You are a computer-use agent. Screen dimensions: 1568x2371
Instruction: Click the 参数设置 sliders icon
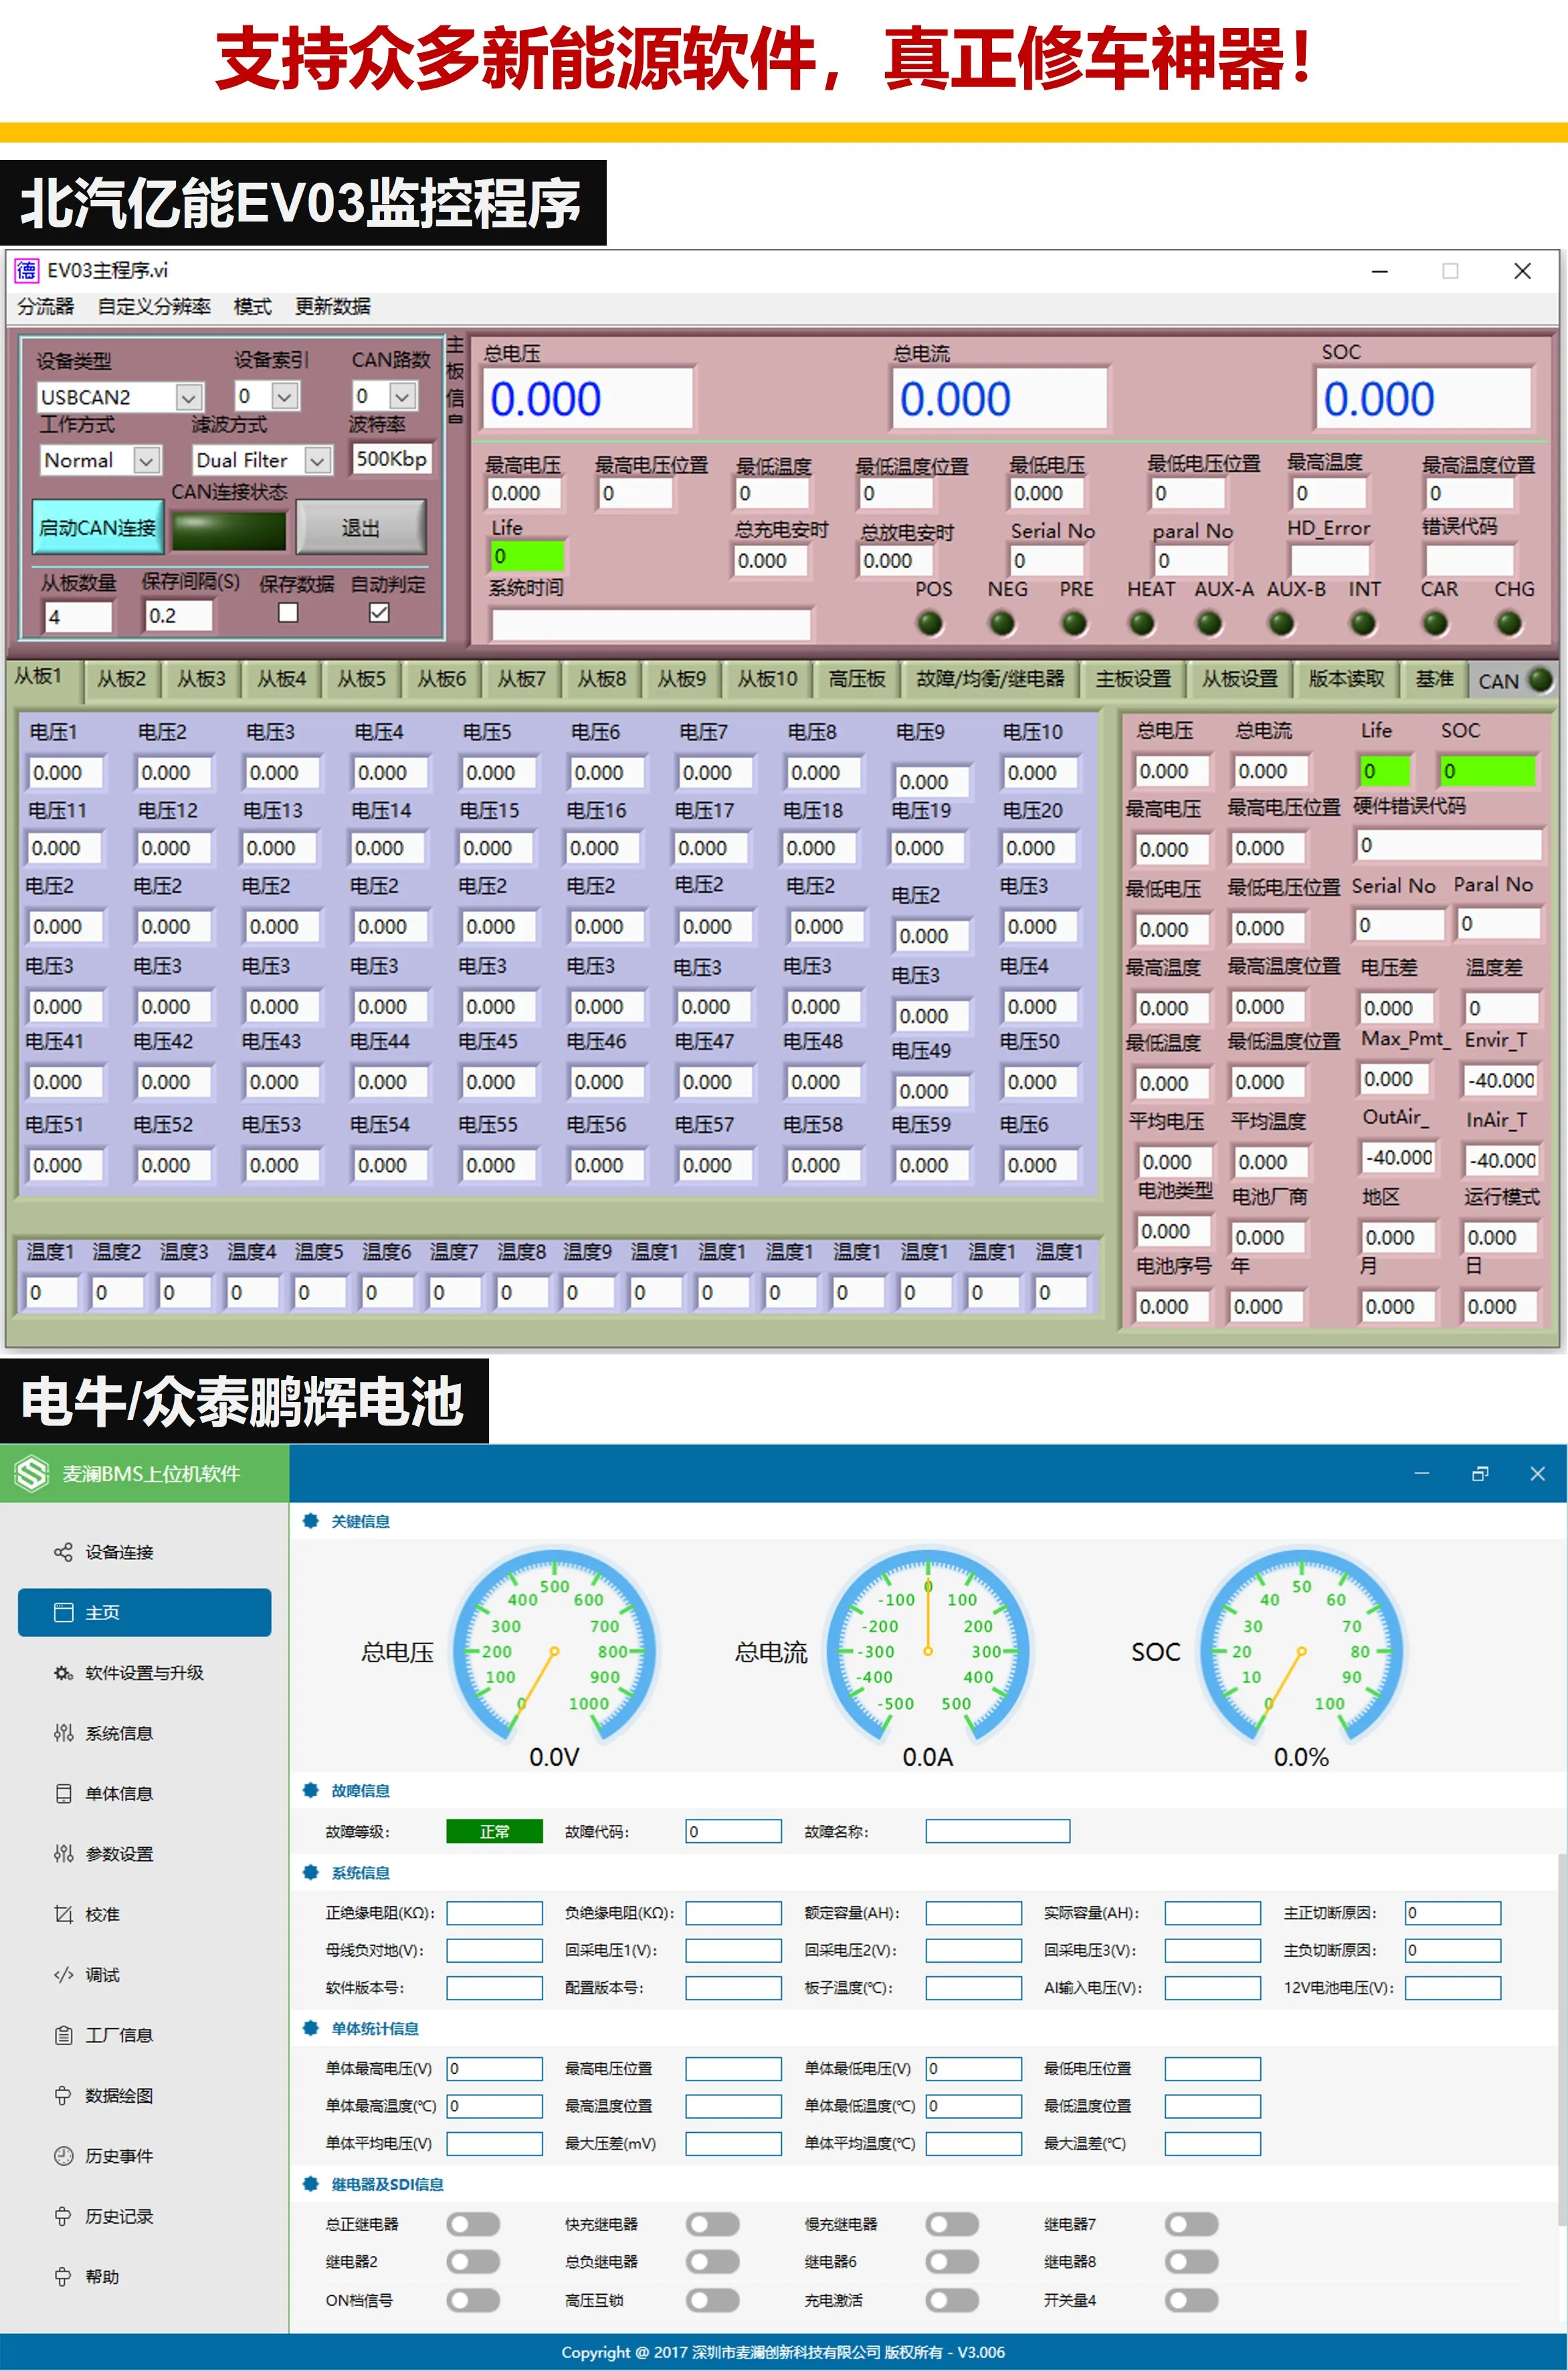(63, 1854)
